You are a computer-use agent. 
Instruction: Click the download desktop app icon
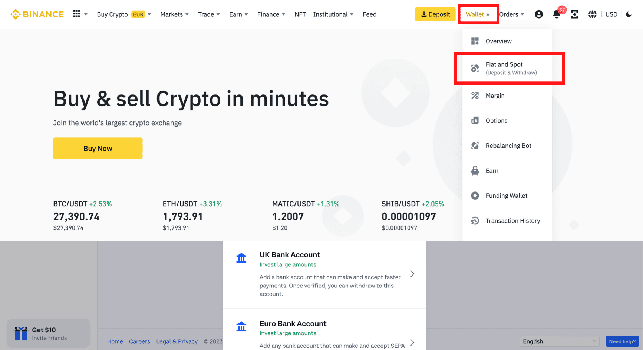(574, 14)
